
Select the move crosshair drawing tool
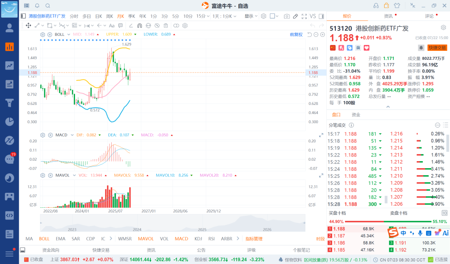28,25
